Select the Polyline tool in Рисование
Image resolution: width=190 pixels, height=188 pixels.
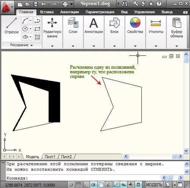37,21
